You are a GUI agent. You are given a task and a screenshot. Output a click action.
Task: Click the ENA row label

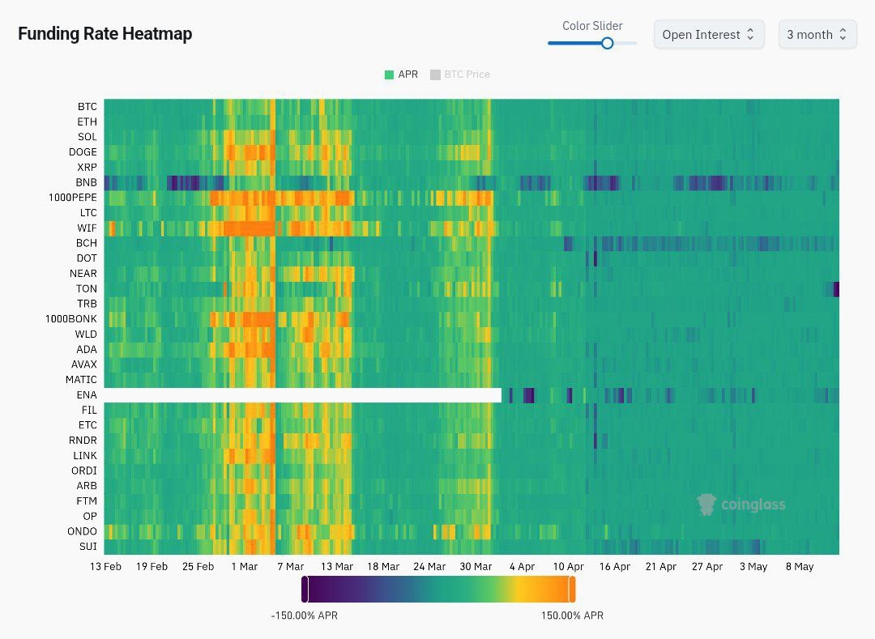click(x=86, y=395)
